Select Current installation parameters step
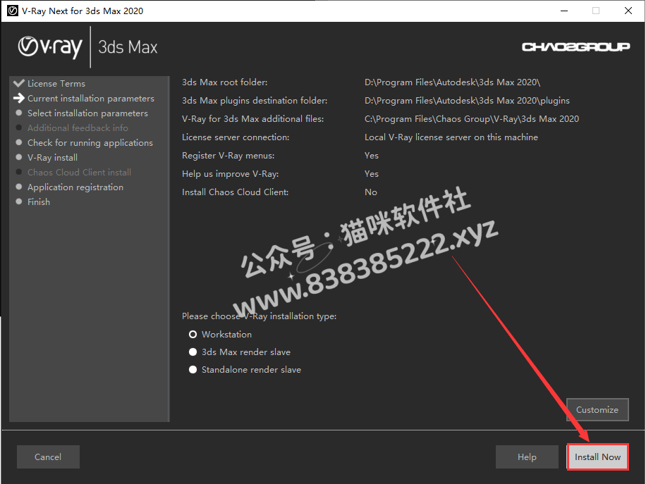This screenshot has height=484, width=646. (x=91, y=99)
